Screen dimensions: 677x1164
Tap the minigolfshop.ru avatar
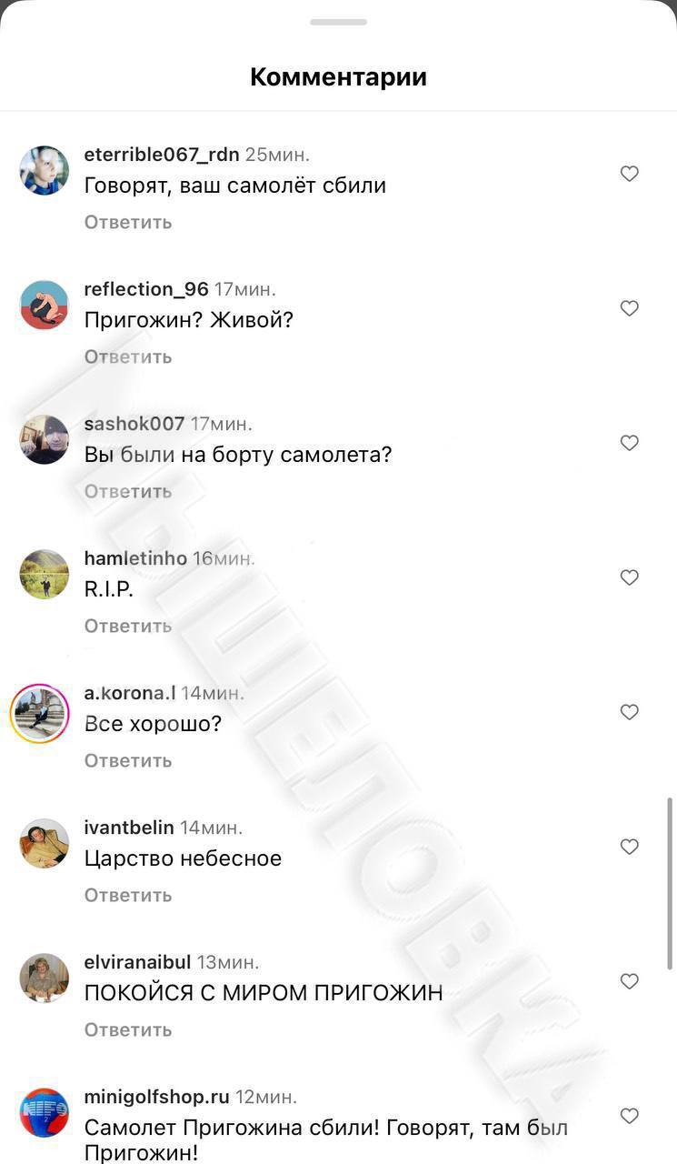click(x=45, y=1112)
